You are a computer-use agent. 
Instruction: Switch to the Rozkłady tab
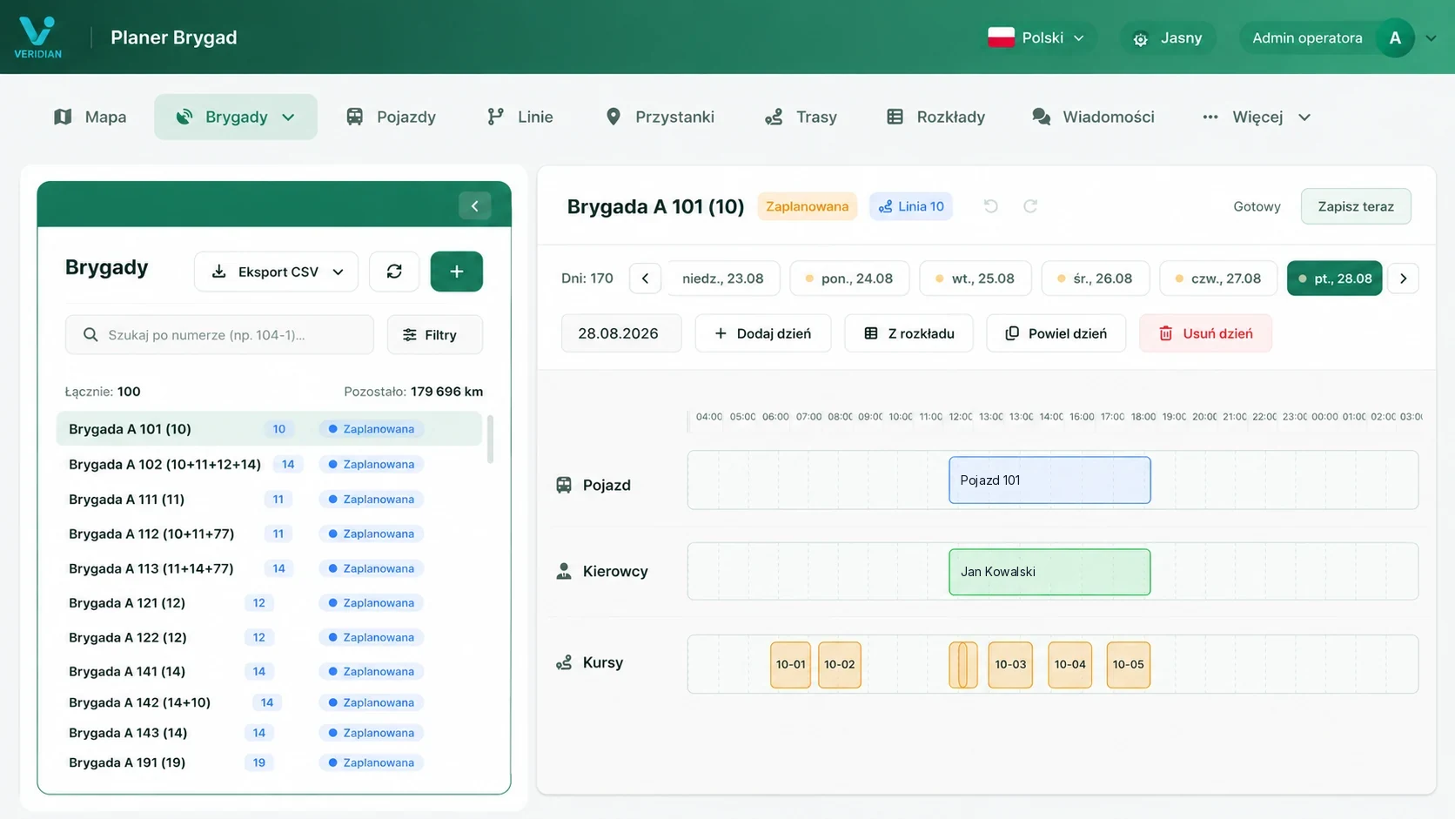[935, 117]
